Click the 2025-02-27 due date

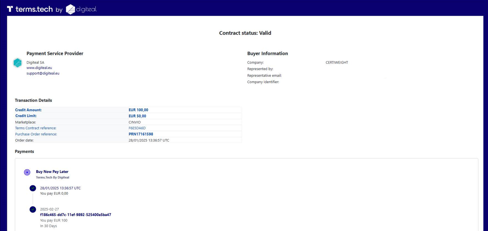pos(50,209)
